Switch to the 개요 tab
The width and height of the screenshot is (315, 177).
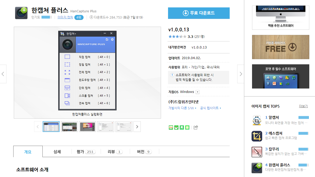pos(28,152)
